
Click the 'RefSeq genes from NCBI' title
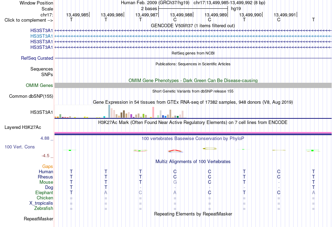click(x=193, y=53)
